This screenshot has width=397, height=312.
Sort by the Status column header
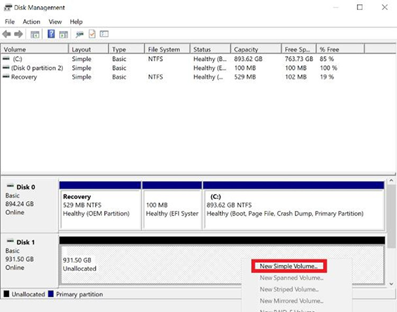(x=210, y=49)
